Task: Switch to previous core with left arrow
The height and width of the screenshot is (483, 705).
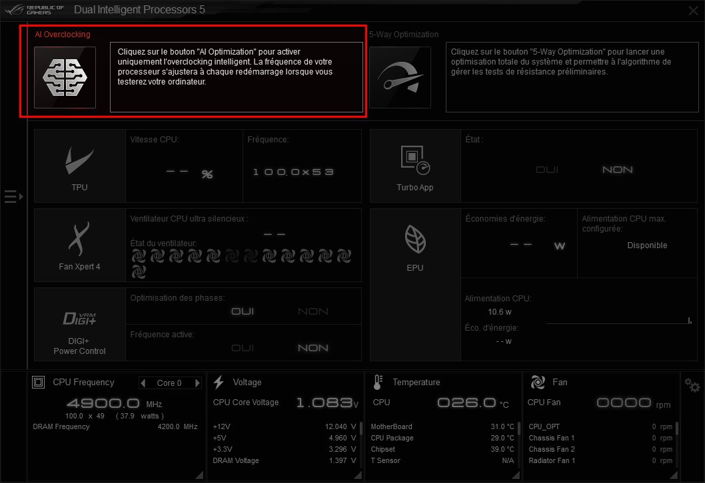Action: click(x=143, y=383)
